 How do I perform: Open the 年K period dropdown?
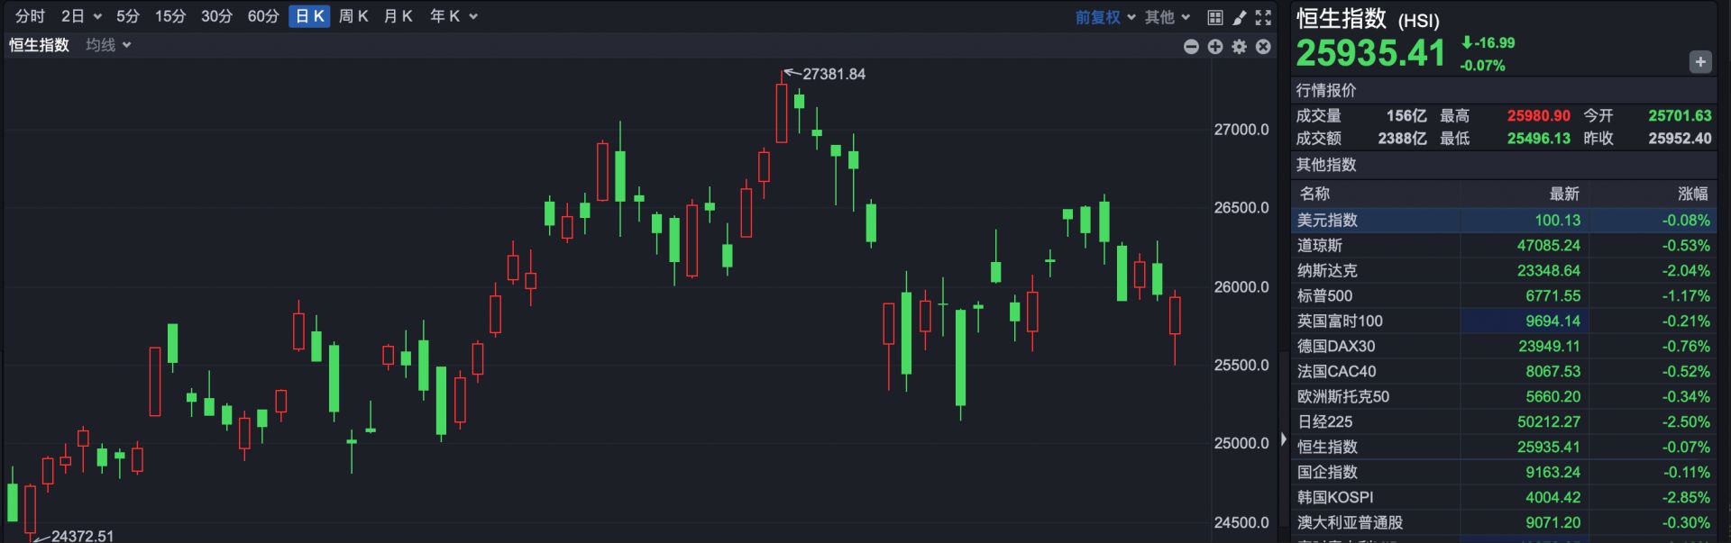pyautogui.click(x=453, y=16)
